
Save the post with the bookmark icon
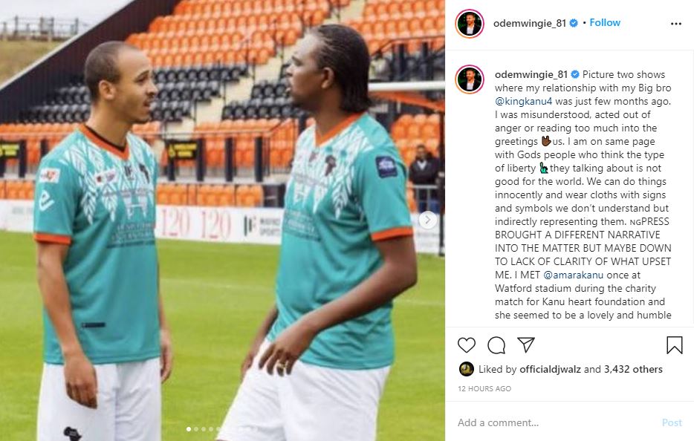click(x=675, y=345)
